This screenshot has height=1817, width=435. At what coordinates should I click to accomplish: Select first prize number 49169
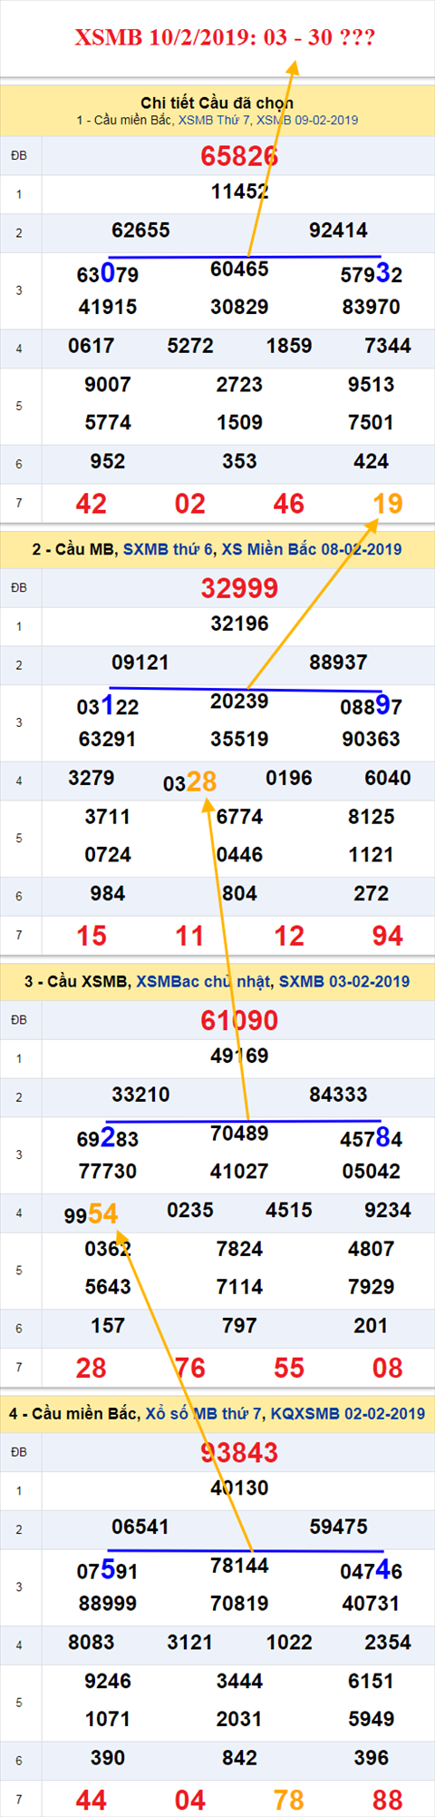tap(239, 1056)
